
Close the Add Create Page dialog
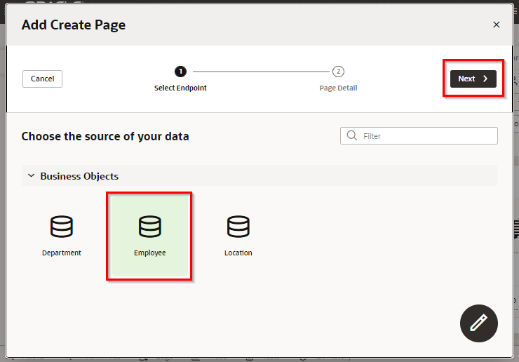pos(496,25)
